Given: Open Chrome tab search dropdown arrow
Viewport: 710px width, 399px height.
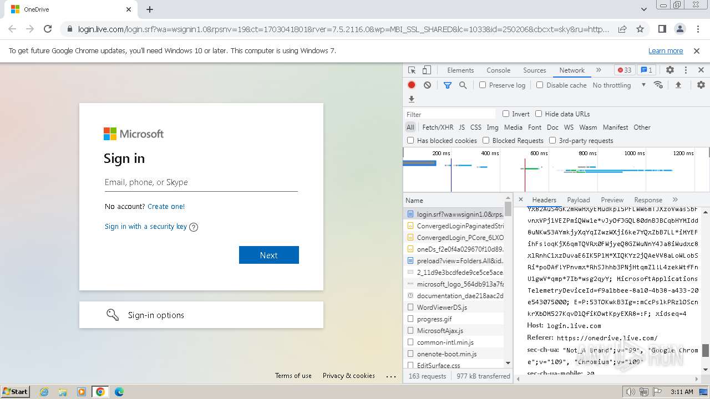Looking at the screenshot, I should click(644, 9).
